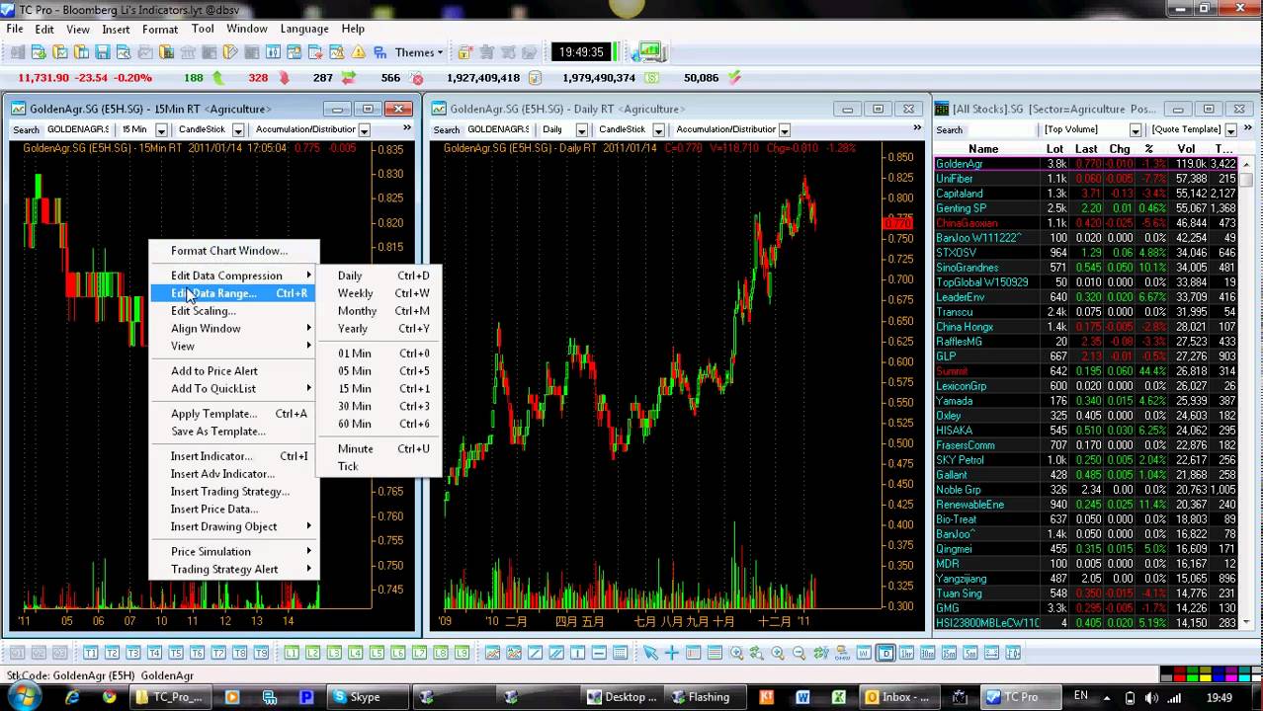
Task: Open the Insert menu in menu bar
Action: pos(116,29)
